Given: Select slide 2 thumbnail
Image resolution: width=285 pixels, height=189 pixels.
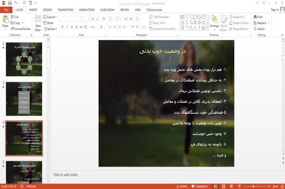Looking at the screenshot, I should [x=24, y=59].
